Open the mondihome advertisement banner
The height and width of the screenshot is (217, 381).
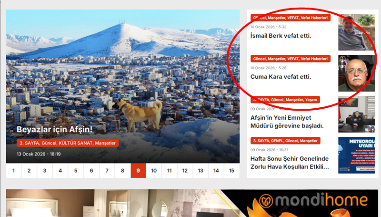[192, 203]
